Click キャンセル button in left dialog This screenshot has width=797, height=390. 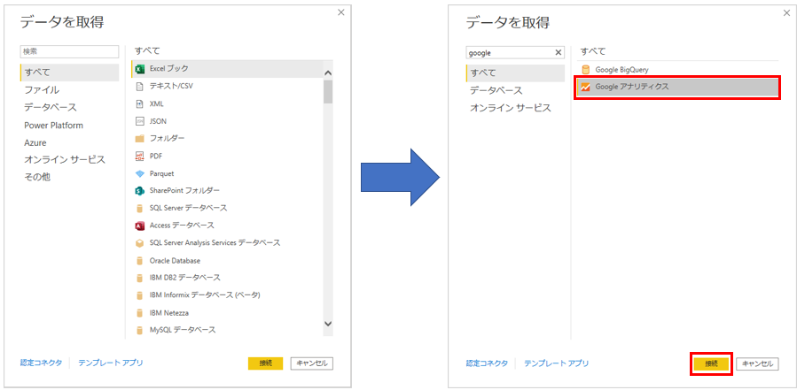coord(312,363)
